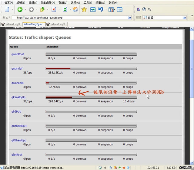194x170 pixels.
Task: Open the Back history dropdown arrow
Action: click(x=25, y=9)
